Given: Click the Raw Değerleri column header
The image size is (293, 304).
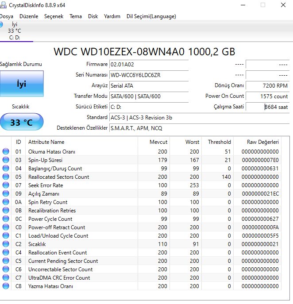Looking at the screenshot, I should 258,142.
